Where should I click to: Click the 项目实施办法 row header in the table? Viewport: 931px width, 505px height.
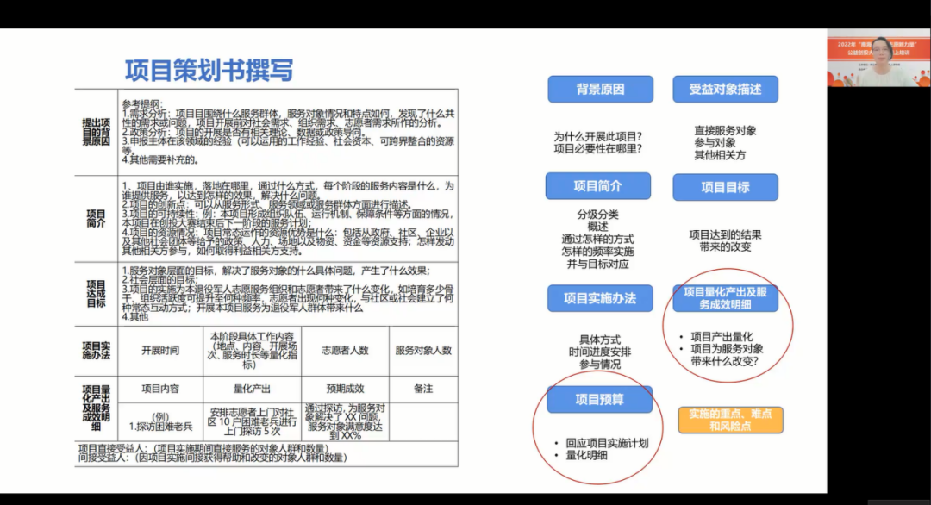97,351
